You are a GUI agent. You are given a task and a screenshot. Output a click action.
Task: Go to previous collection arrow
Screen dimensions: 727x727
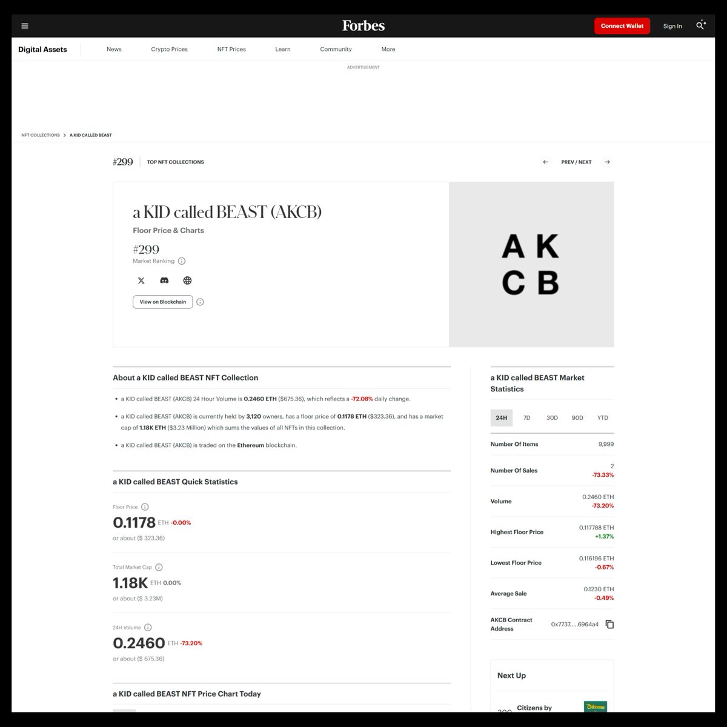545,162
